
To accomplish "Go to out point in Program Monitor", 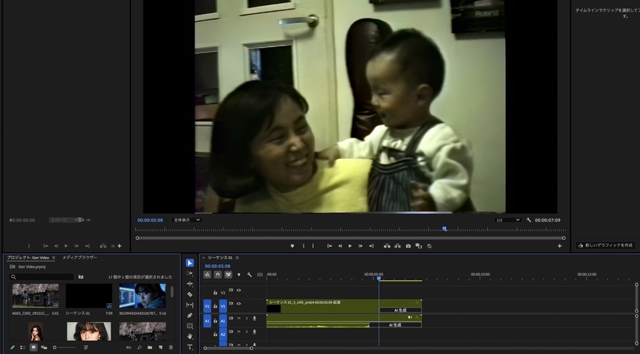I will point(371,246).
